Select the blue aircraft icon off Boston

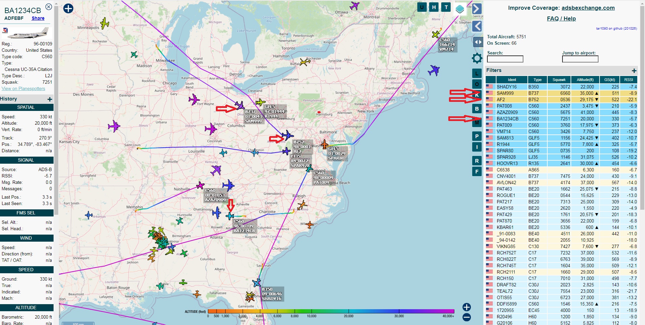click(x=434, y=70)
